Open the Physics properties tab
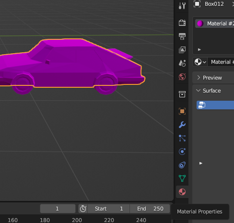 click(182, 152)
